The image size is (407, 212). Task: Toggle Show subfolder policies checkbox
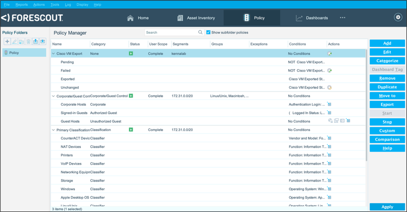tap(208, 33)
